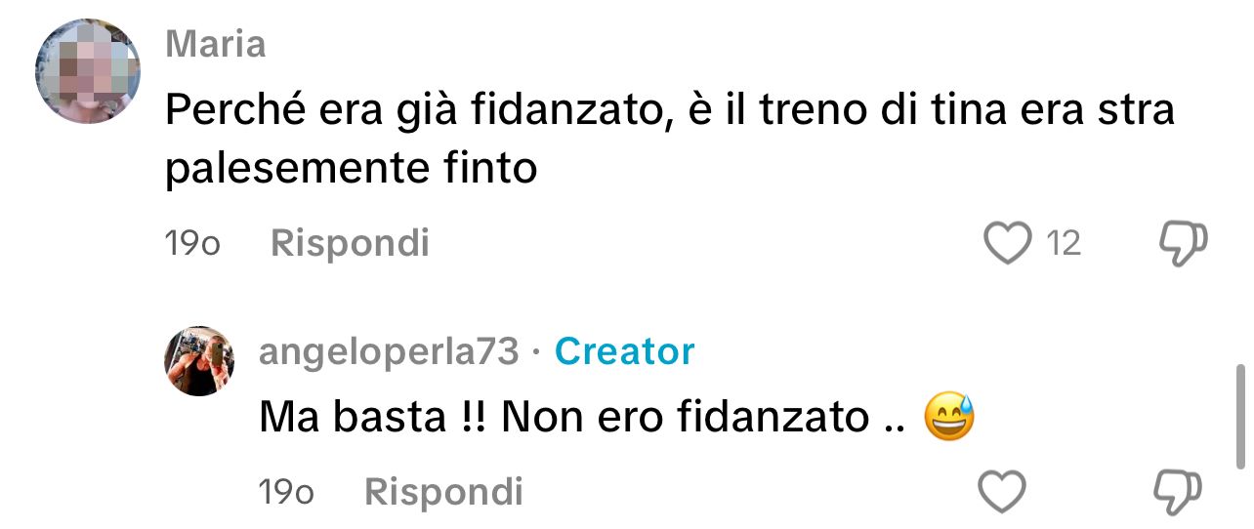Reply to angeloperla73 using Rispondi
Image resolution: width=1254 pixels, height=529 pixels.
(443, 492)
